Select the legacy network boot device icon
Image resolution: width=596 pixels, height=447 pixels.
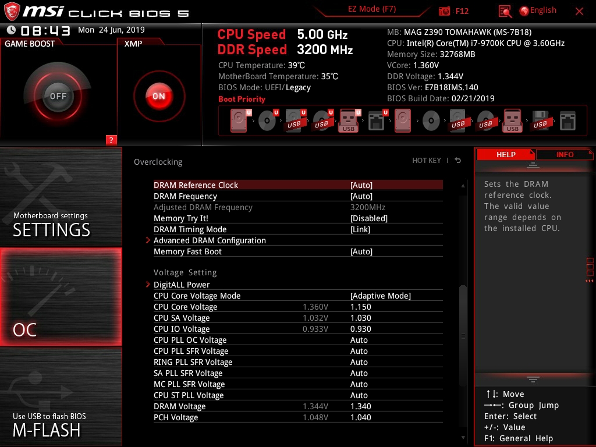567,121
